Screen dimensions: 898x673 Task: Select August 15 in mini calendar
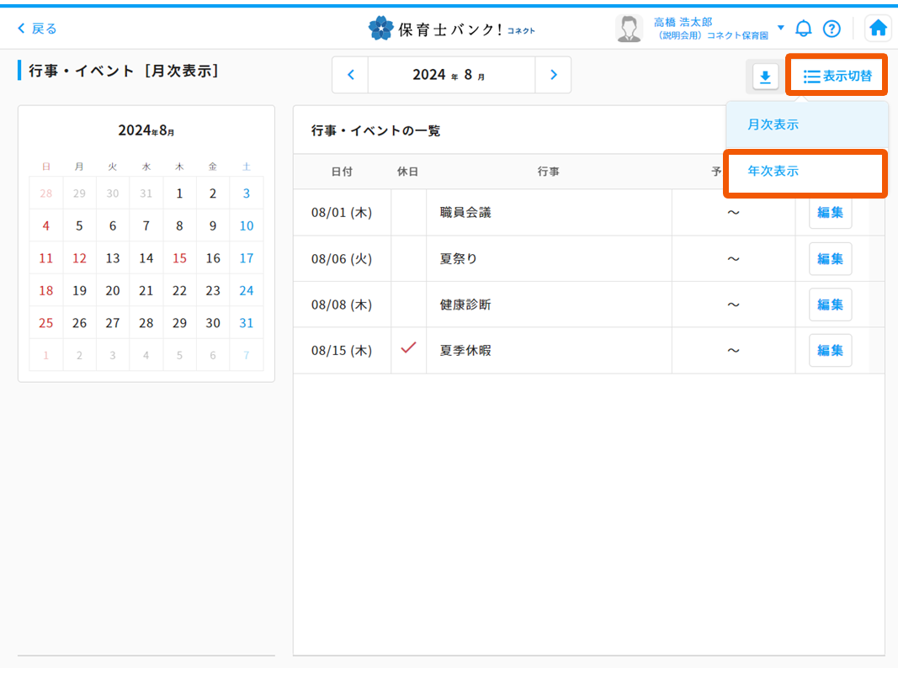coord(179,258)
